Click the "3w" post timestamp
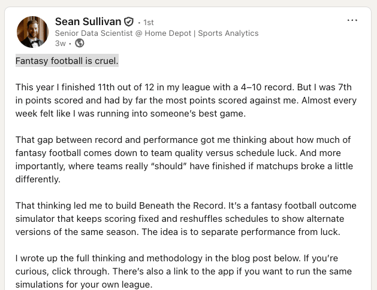377x290 pixels. [60, 43]
